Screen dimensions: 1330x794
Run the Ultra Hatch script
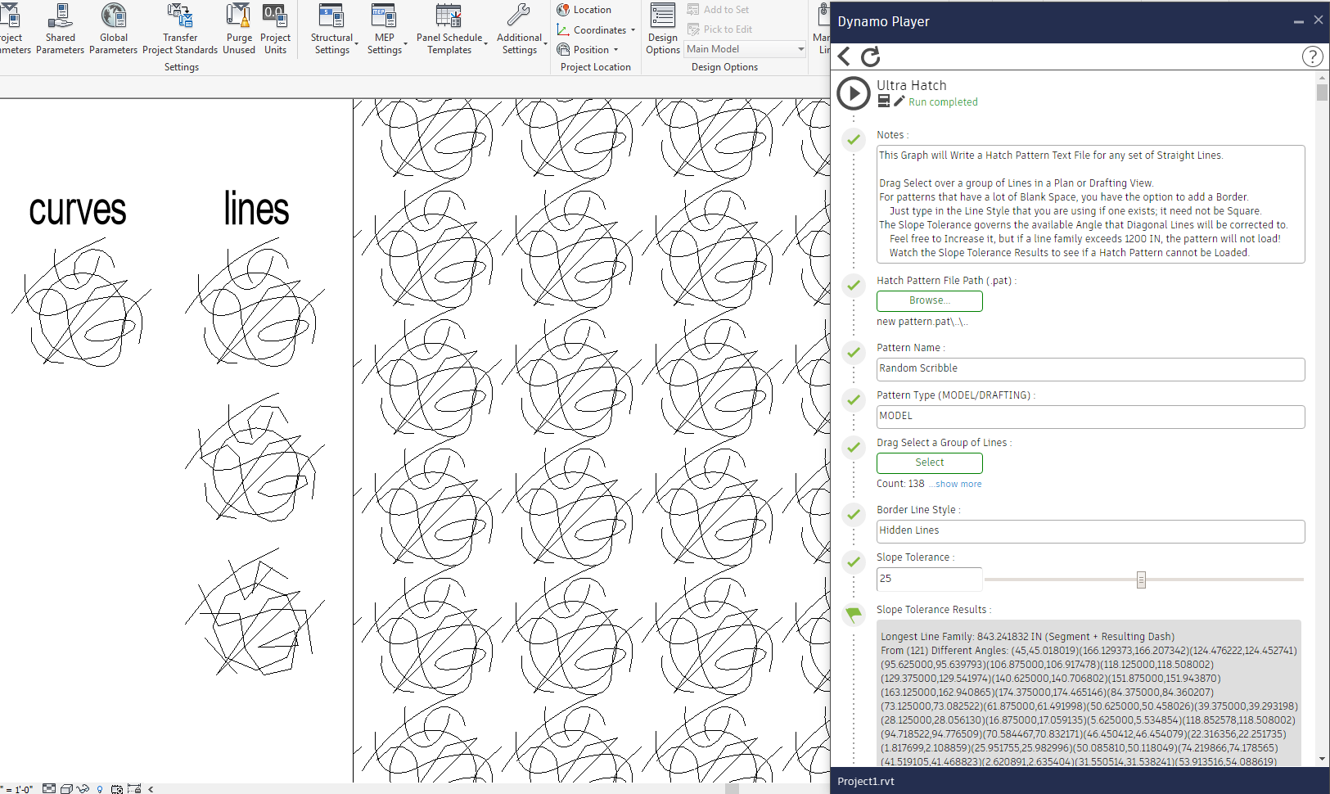point(854,93)
